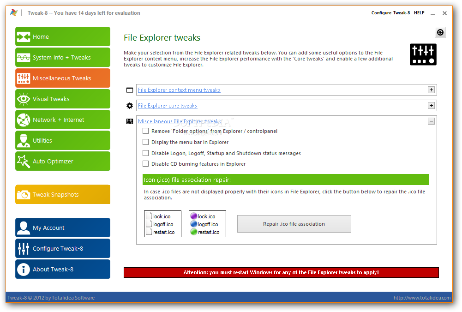This screenshot has height=312, width=462.
Task: Click the blank logoff.ico file icon
Action: click(x=149, y=224)
